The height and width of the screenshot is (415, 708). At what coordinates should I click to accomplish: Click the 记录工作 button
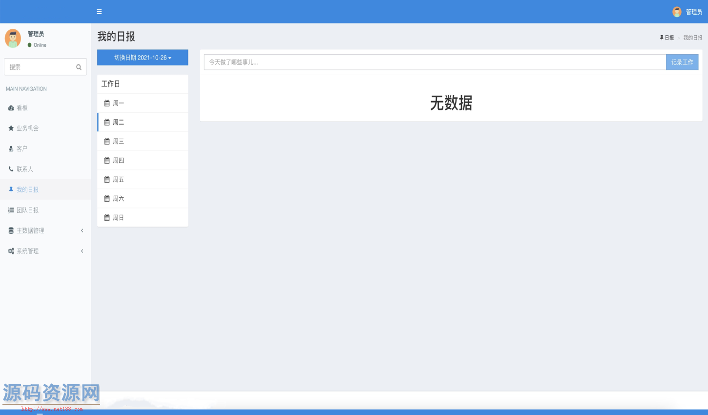click(682, 62)
